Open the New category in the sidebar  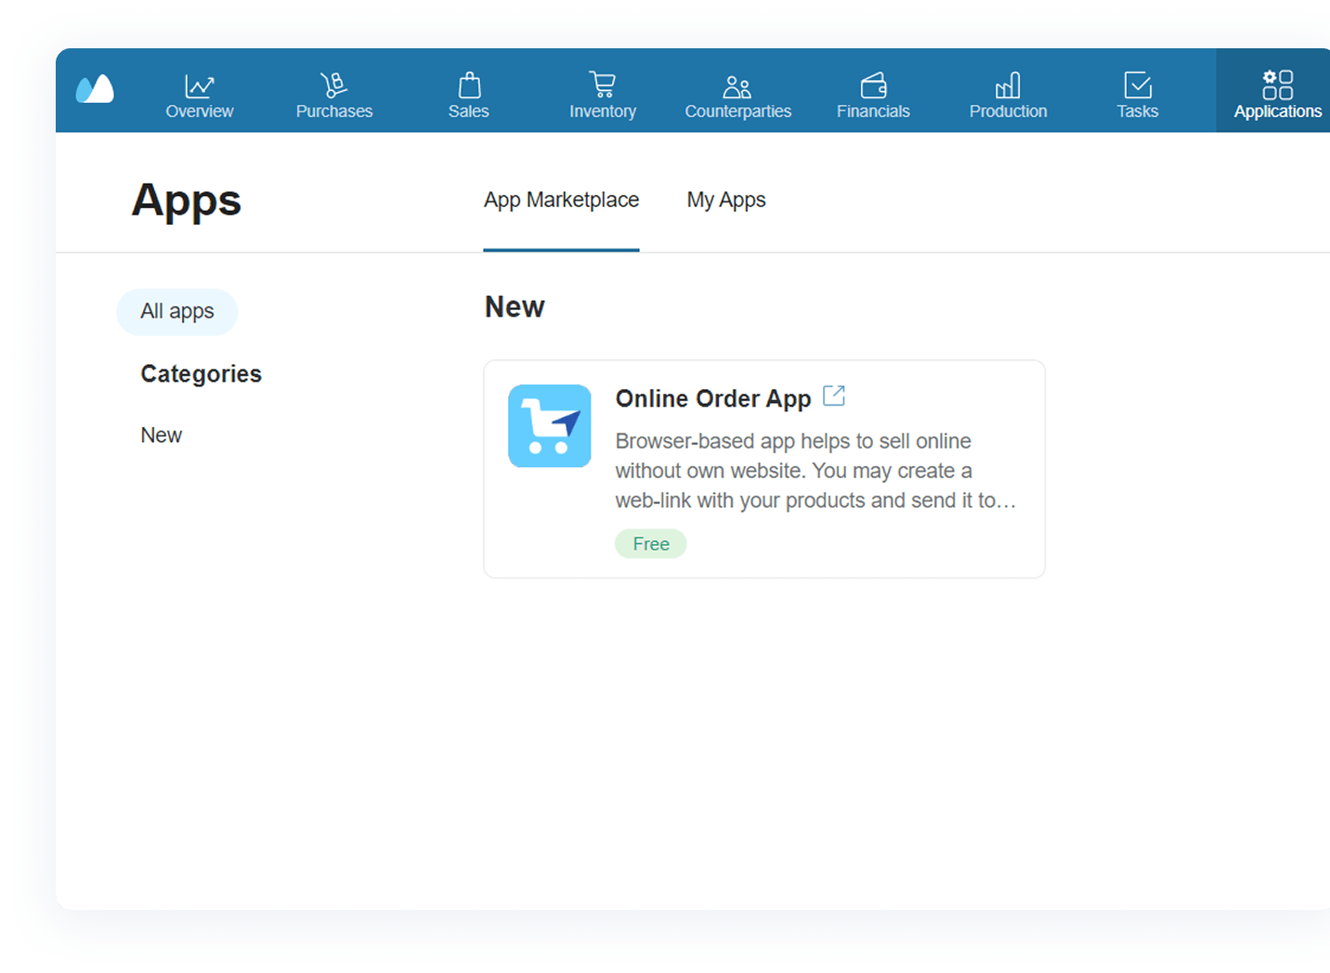[x=161, y=435]
